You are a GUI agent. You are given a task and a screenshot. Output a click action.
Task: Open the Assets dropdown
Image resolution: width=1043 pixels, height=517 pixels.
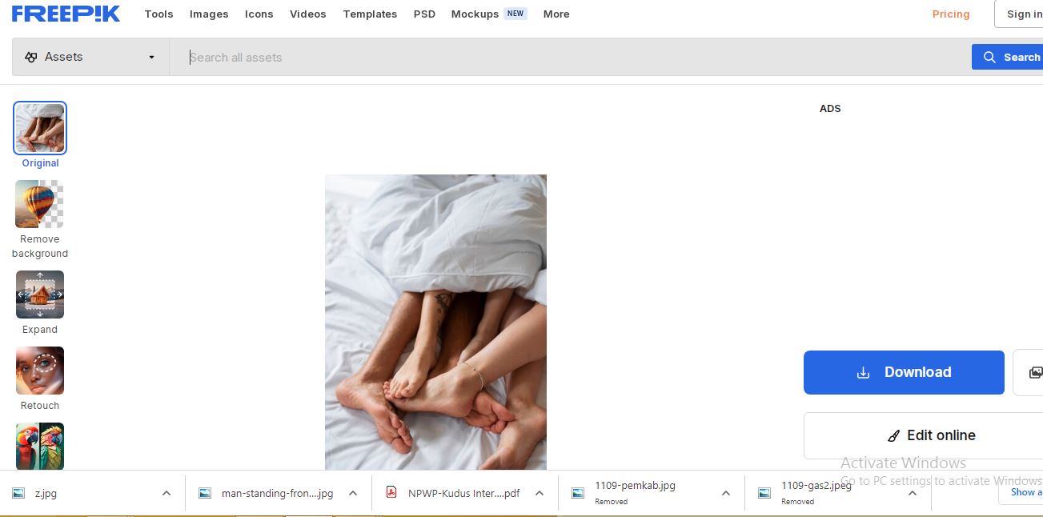click(90, 57)
